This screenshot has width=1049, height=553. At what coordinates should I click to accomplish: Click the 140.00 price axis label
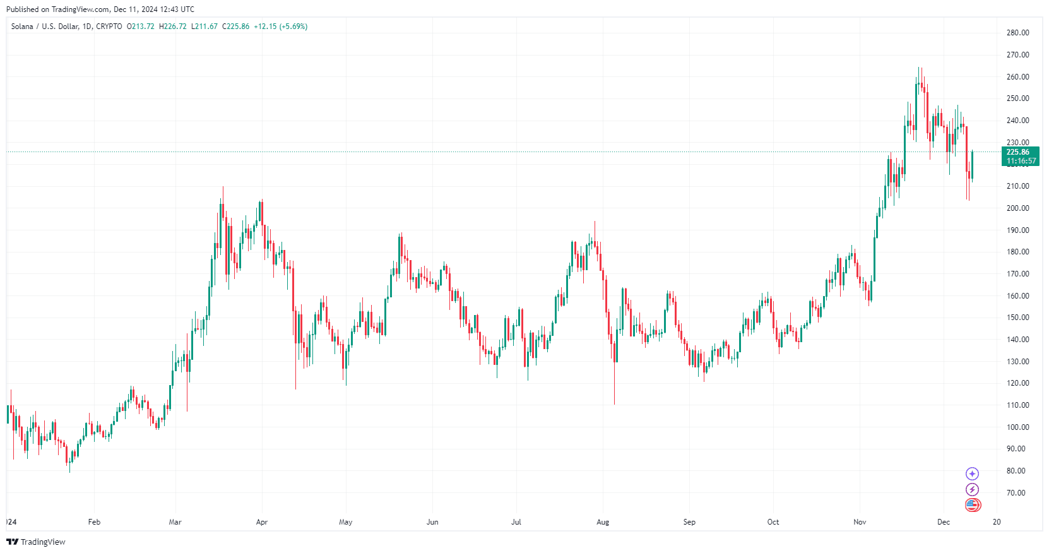[x=1017, y=340]
